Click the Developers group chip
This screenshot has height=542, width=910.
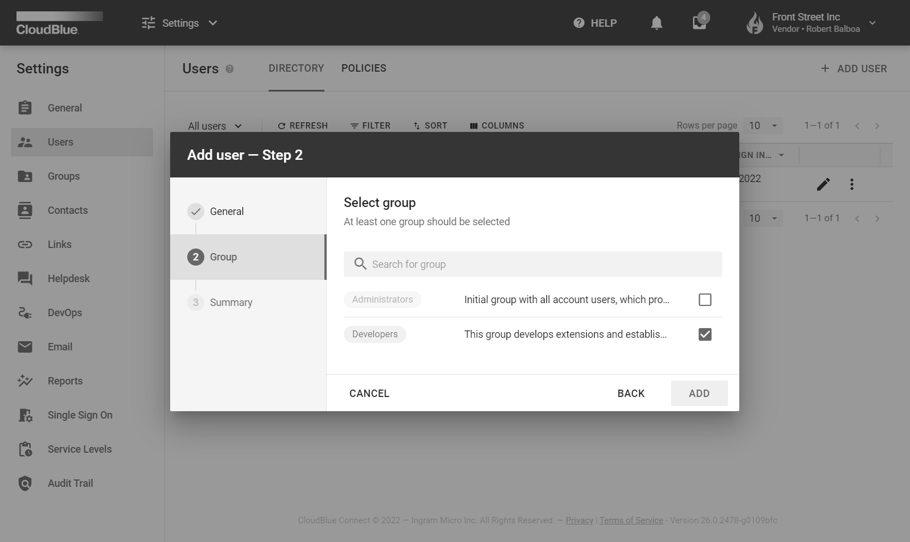click(x=375, y=334)
